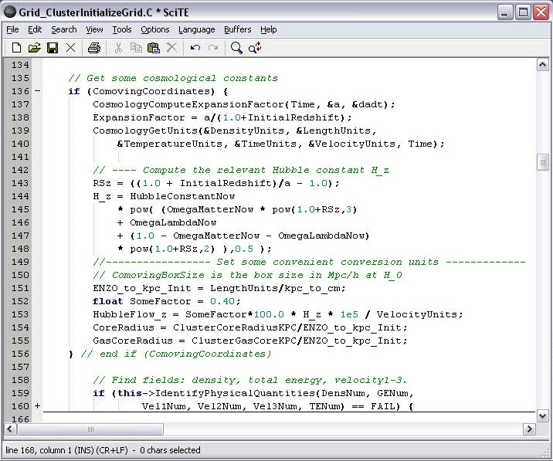The width and height of the screenshot is (553, 461).
Task: Expand the folded block at line 160
Action: 37,406
